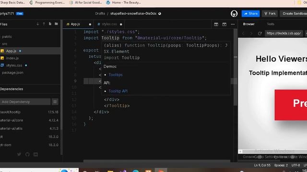Click Create Sandbox button

point(294,14)
